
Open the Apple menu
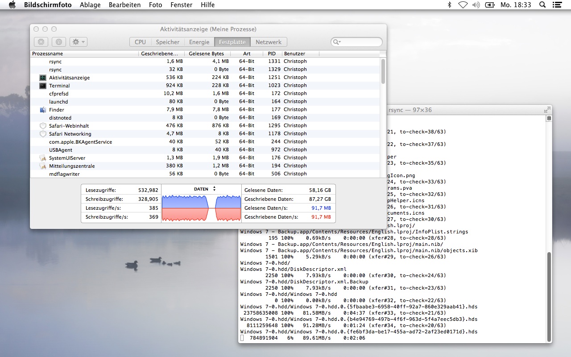tap(12, 5)
